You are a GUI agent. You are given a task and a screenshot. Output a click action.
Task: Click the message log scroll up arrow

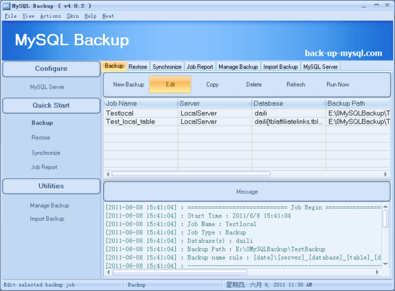pyautogui.click(x=385, y=207)
